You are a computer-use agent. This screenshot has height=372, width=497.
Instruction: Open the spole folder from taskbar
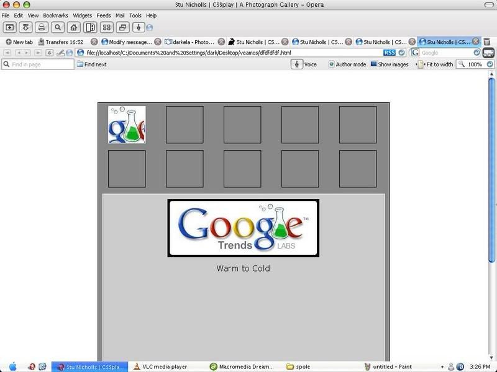point(298,366)
